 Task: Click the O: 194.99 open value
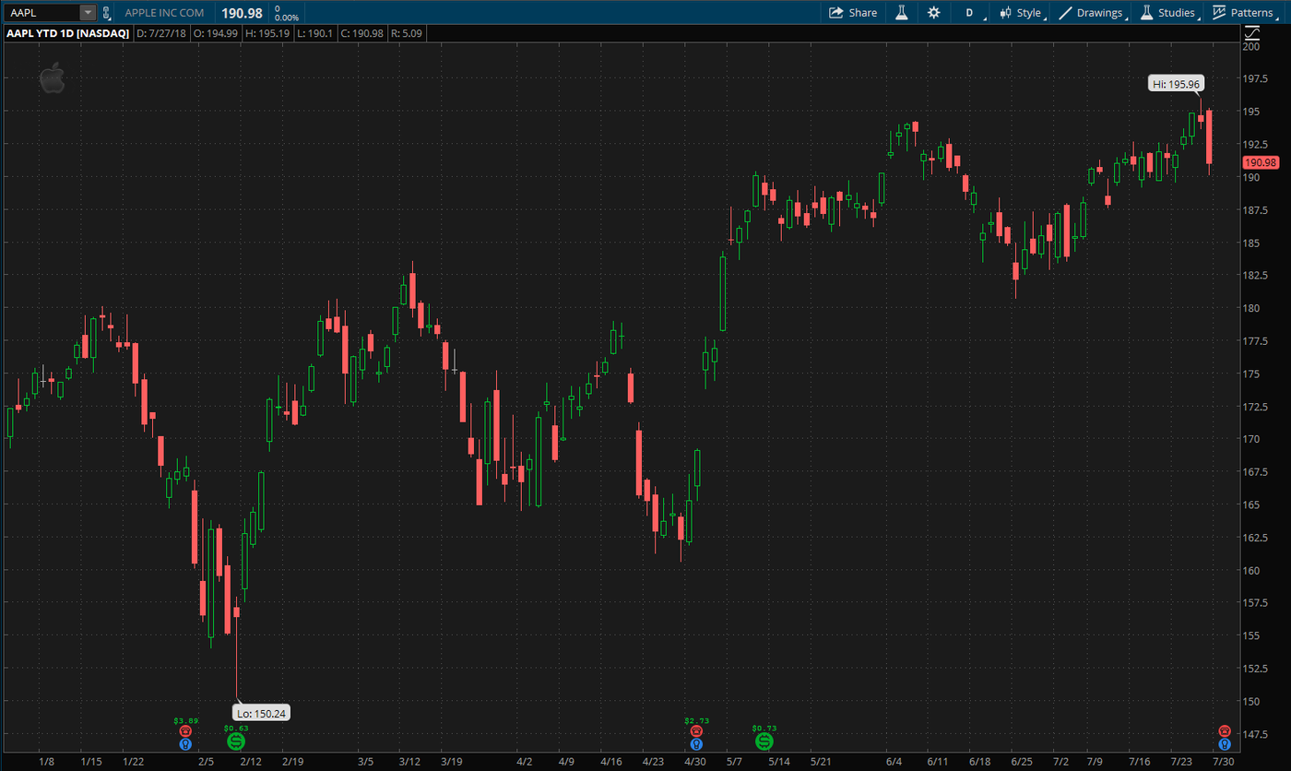point(215,33)
